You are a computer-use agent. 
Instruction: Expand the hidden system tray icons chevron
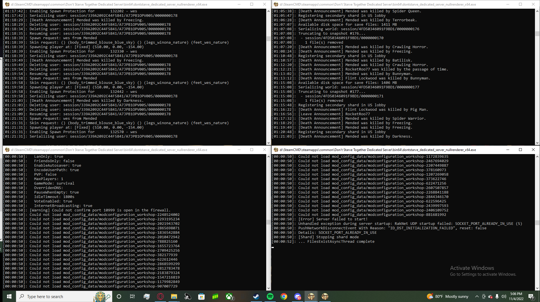click(477, 296)
